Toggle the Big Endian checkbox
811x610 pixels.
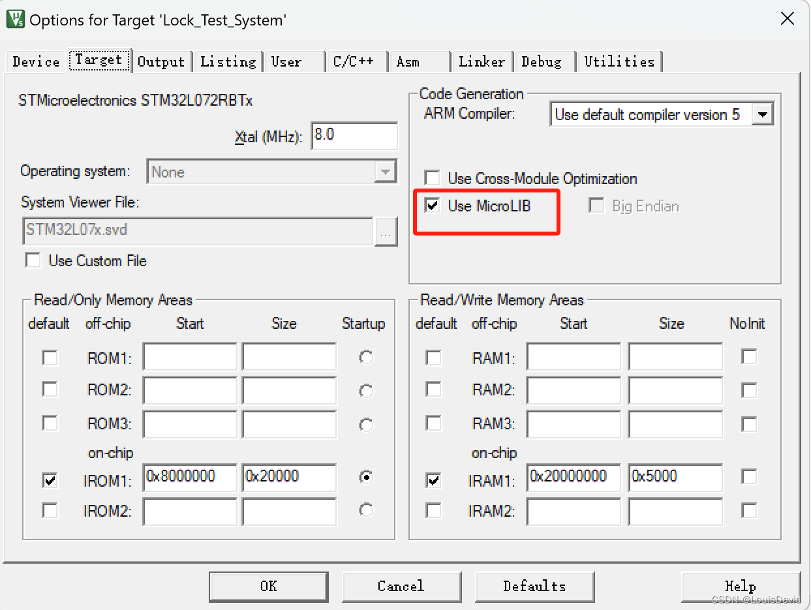(596, 206)
